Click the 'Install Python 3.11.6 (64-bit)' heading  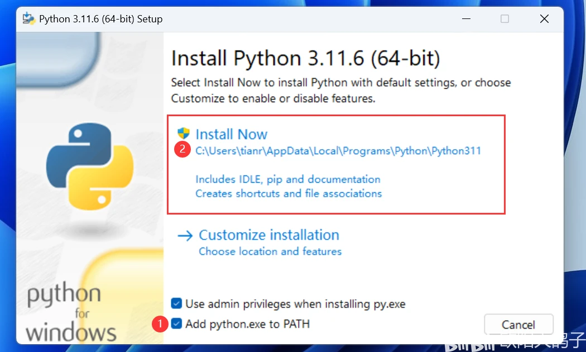pos(305,58)
